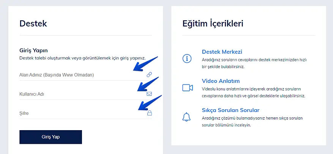Click the description text under Destek Merkezi

[x=254, y=63]
